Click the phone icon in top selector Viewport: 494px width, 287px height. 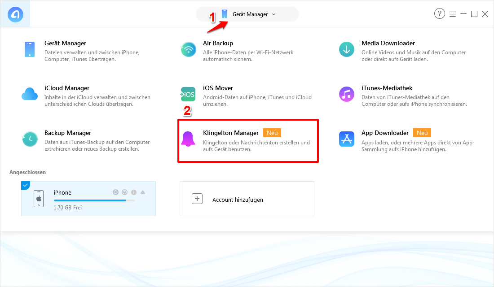(224, 14)
